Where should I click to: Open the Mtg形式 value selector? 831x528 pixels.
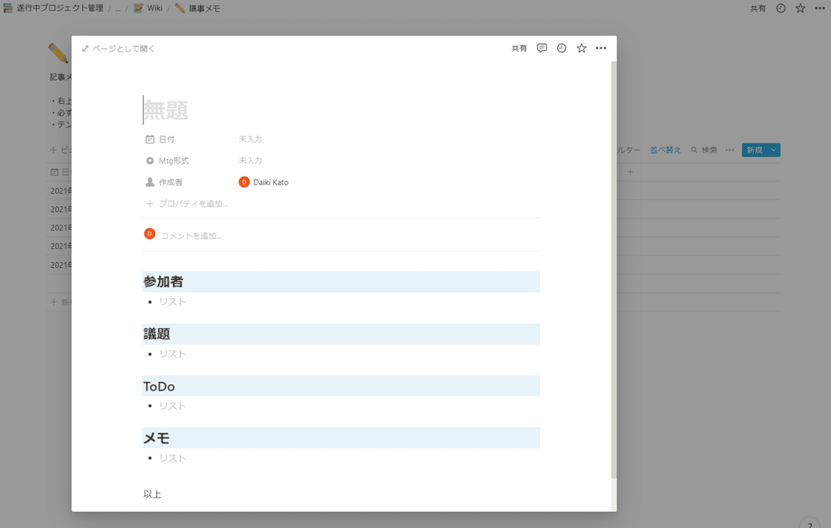click(251, 161)
